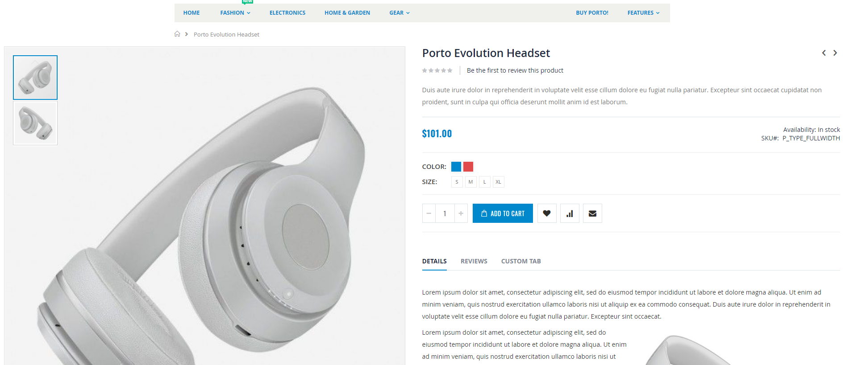Click the home breadcrumb icon
Image resolution: width=845 pixels, height=365 pixels.
(177, 34)
